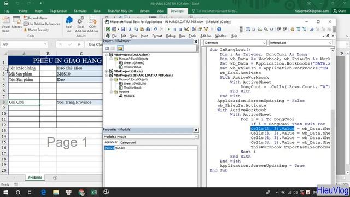Click List Properties/Methods icon in Edit toolbar
Screen dimensions: 350x197
pos(248,29)
